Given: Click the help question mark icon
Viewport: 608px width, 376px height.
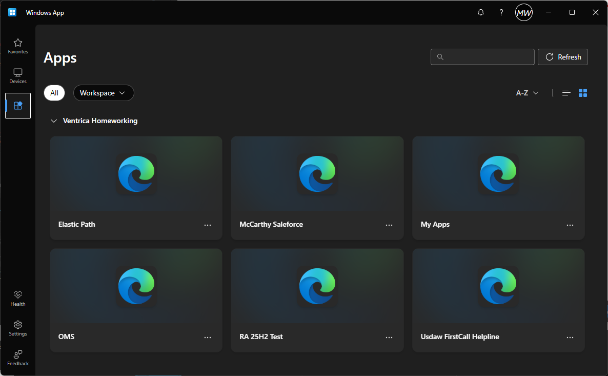Looking at the screenshot, I should point(501,13).
